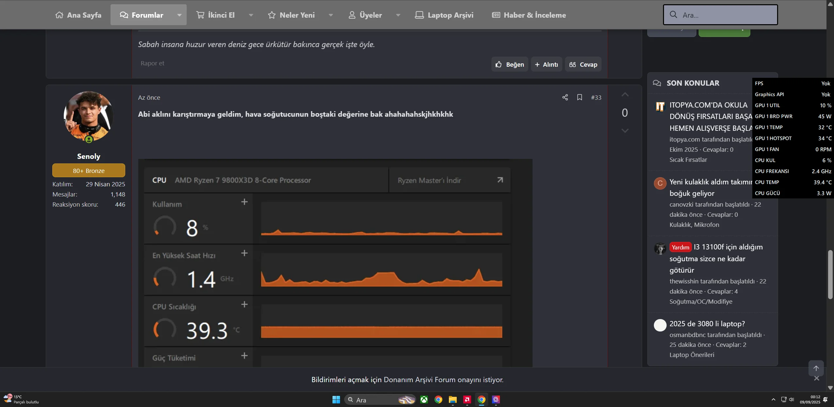Add the post to multi-quote with Alıntı
The width and height of the screenshot is (834, 407).
[546, 64]
